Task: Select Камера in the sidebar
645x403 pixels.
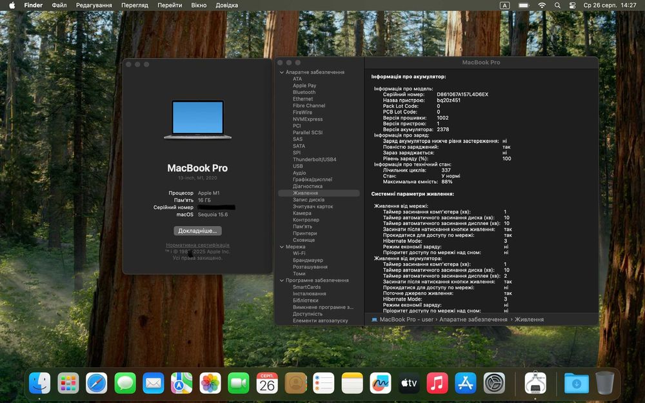Action: pos(302,213)
